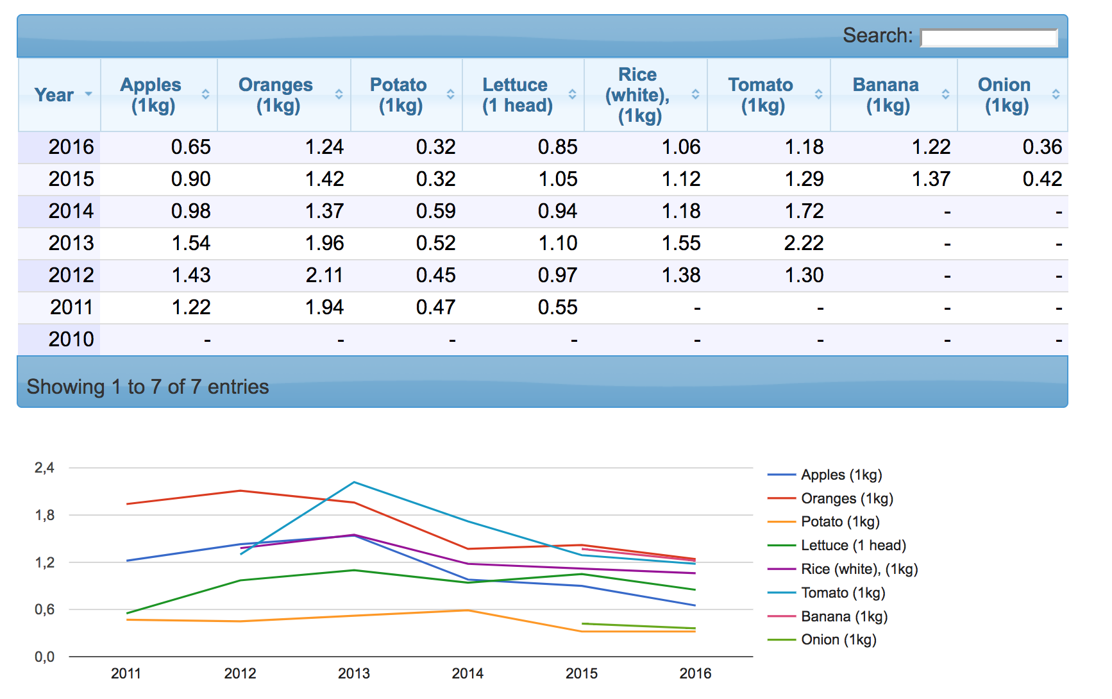Select the Oranges (1kg) legend label
The image size is (1112, 699).
coord(847,499)
